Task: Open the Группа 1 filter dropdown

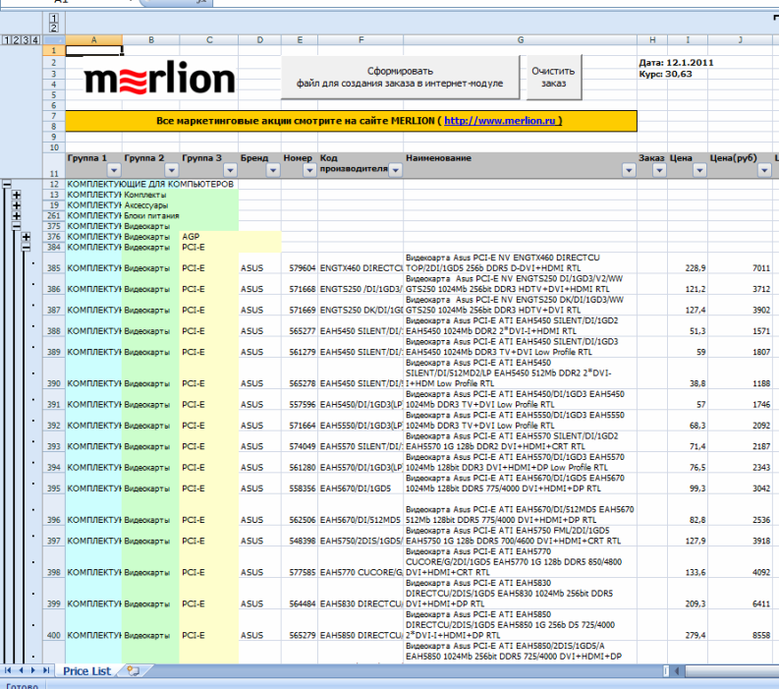Action: point(114,170)
